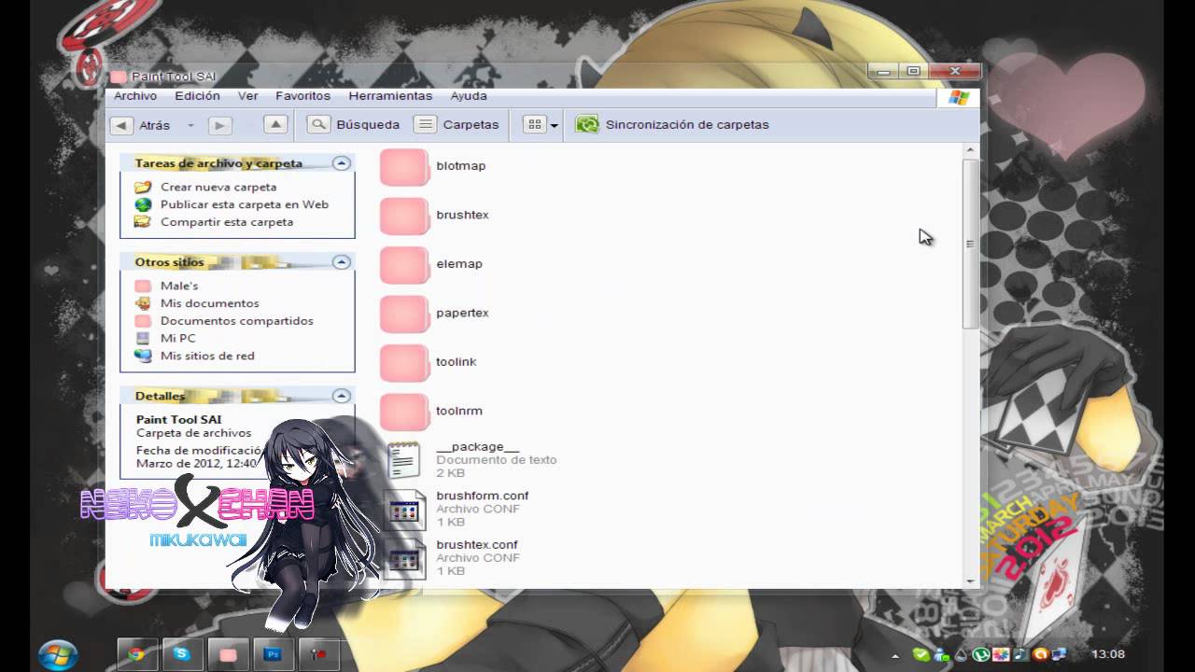This screenshot has height=672, width=1195.
Task: Open the Herramientas menu
Action: tap(390, 96)
